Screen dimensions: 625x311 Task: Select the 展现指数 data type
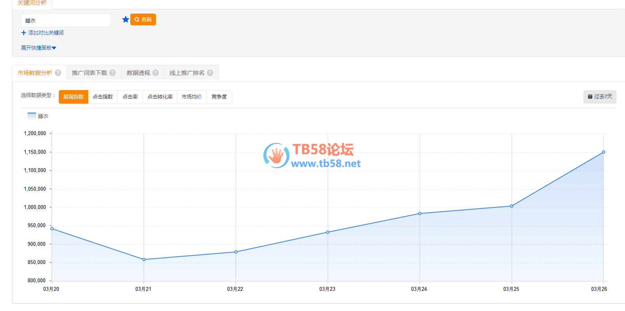(x=74, y=97)
